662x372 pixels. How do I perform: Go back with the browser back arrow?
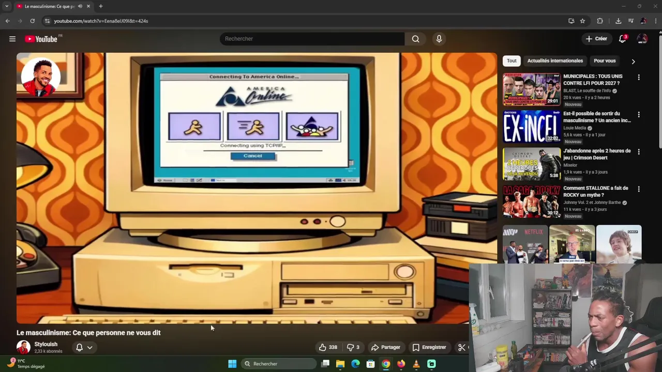coord(7,21)
